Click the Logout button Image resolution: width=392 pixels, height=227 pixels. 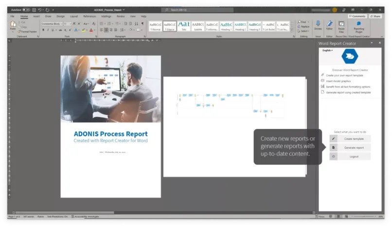(350, 157)
